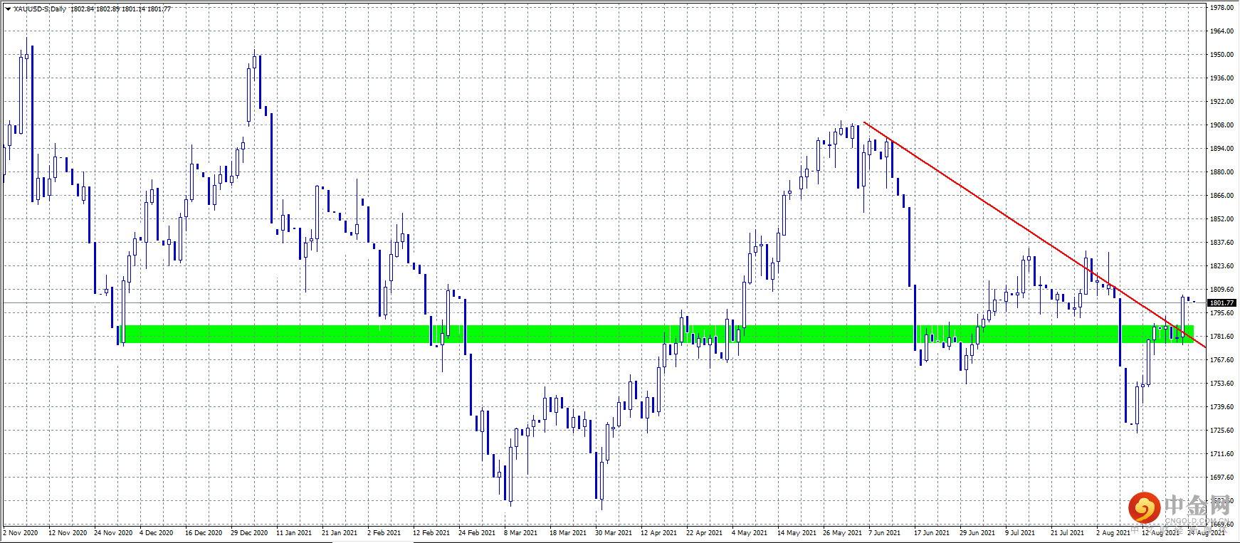The height and width of the screenshot is (543, 1240).
Task: Click the 1697.60 price axis label
Action: (x=1221, y=478)
